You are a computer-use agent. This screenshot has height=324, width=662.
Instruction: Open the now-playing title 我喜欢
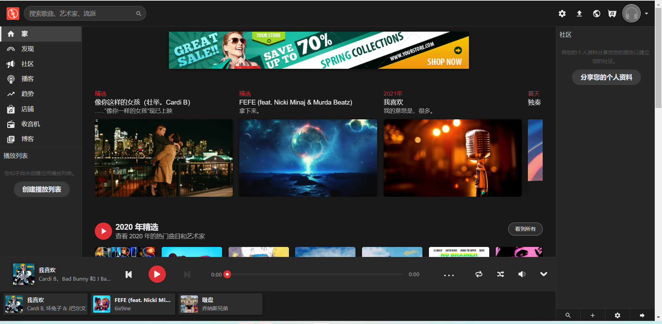[47, 270]
